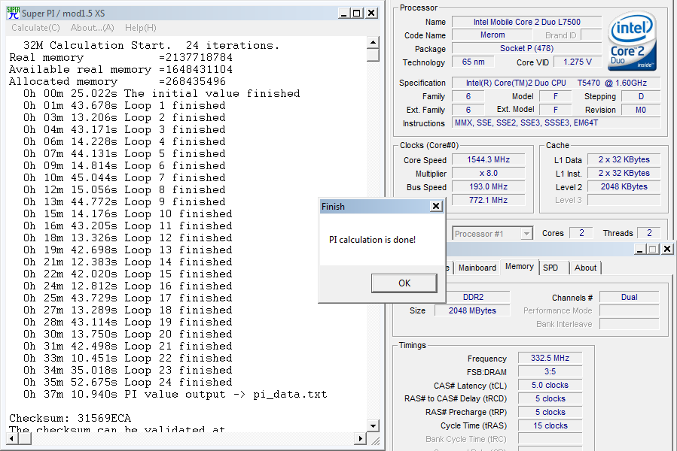Click OK in the Finish dialog
Image resolution: width=677 pixels, height=451 pixels.
tap(404, 283)
